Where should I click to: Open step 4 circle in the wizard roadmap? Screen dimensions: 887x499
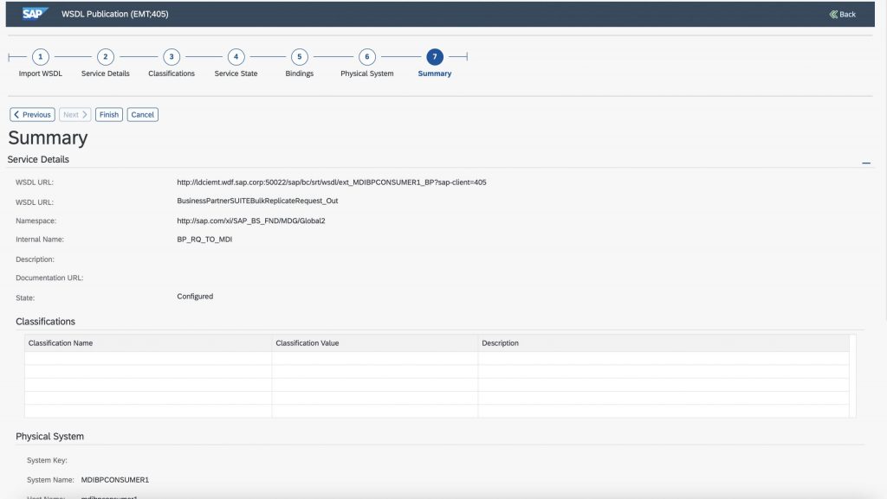click(x=236, y=57)
